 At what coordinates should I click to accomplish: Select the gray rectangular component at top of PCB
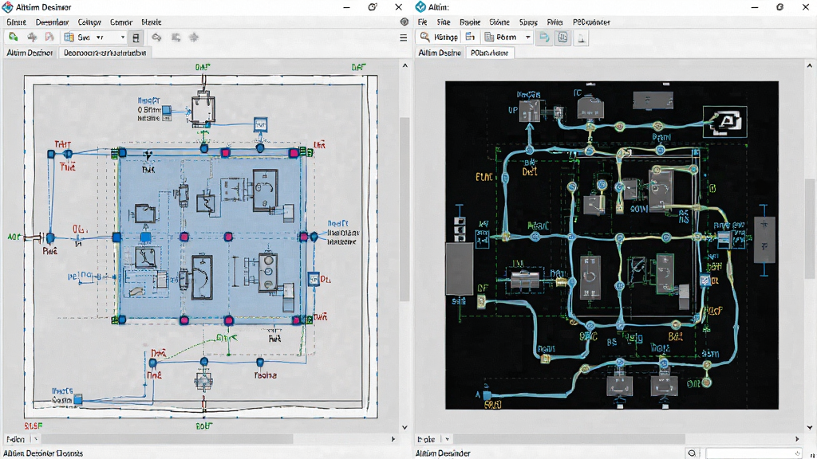click(x=653, y=100)
